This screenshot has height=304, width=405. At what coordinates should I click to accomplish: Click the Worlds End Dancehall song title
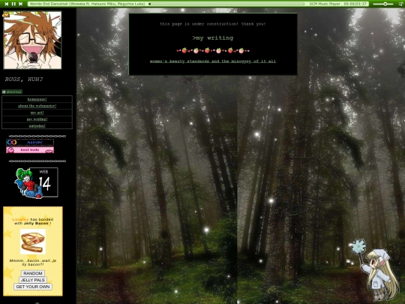pos(88,4)
